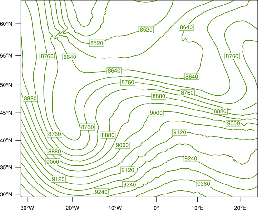Click the 30°N latitude axis label

[x=6, y=194]
